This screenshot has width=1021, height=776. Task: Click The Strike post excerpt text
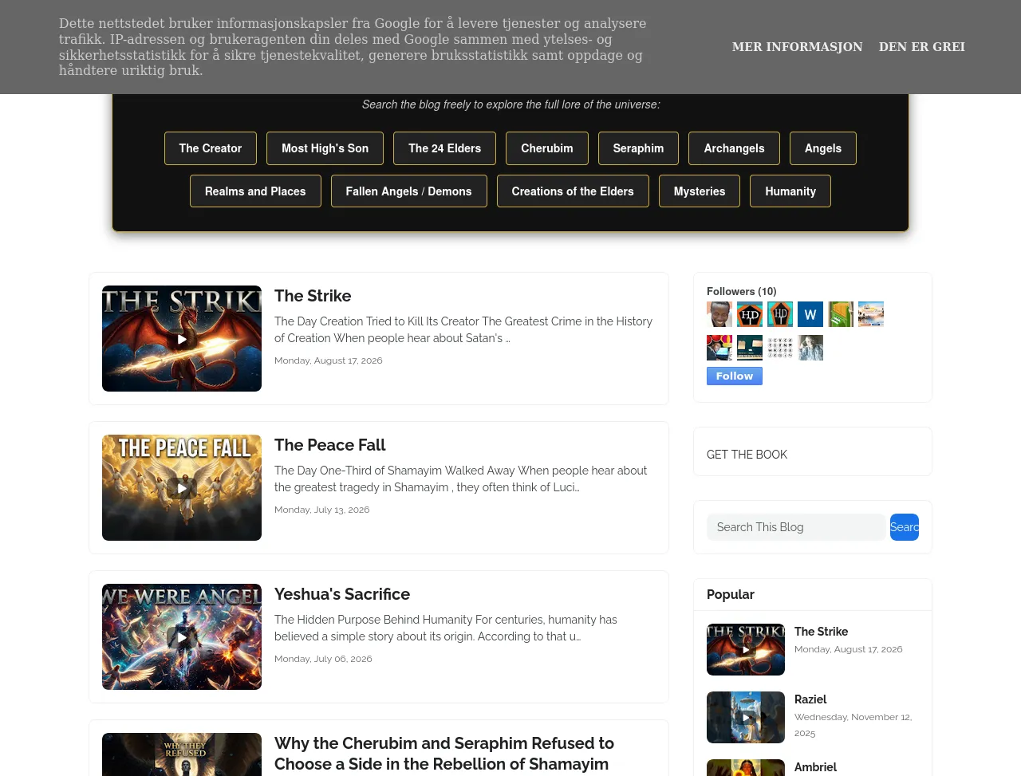(463, 329)
